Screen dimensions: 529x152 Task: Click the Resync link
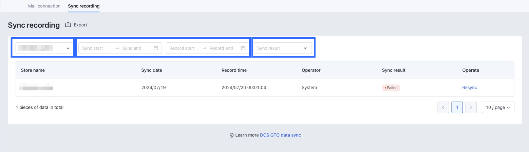tap(470, 88)
